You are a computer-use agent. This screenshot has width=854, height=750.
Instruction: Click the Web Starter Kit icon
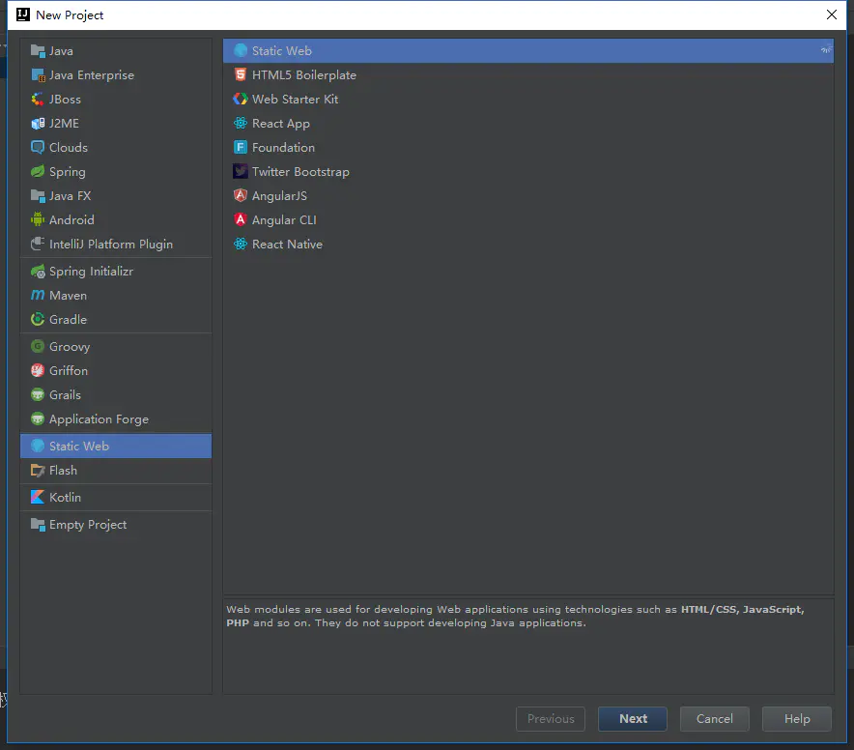point(241,100)
